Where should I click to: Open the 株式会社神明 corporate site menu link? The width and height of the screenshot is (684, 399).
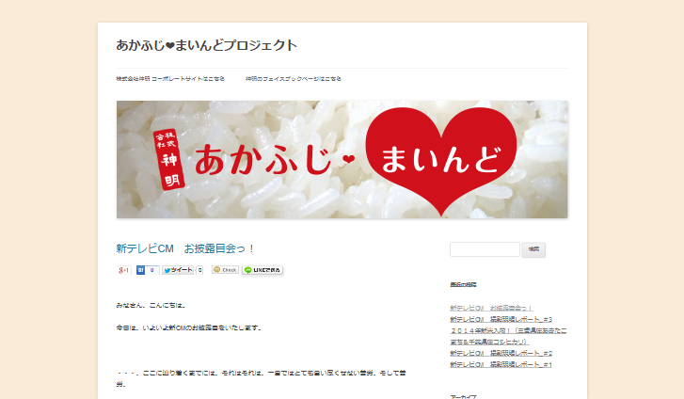[x=170, y=79]
